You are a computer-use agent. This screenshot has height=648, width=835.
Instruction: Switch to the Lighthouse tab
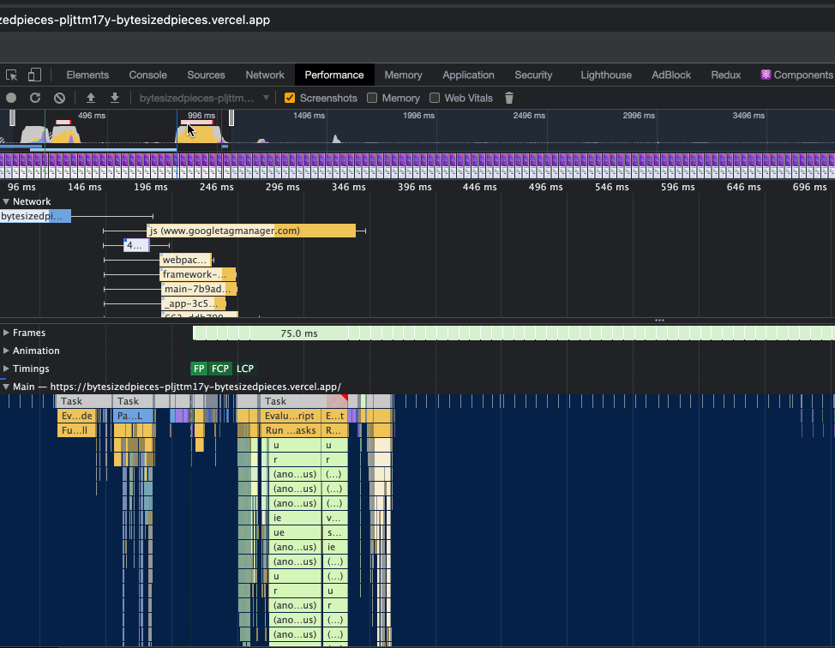(x=606, y=75)
